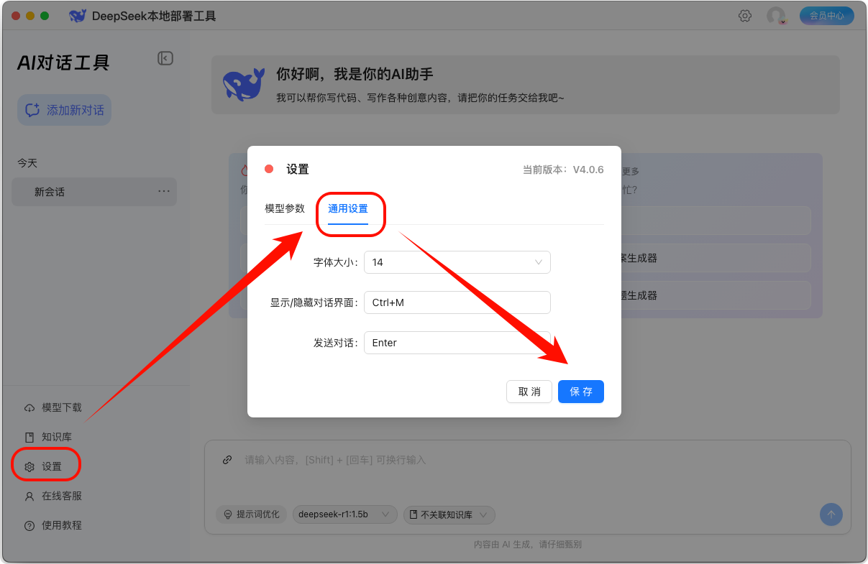Open 知识库 in the sidebar

point(49,437)
